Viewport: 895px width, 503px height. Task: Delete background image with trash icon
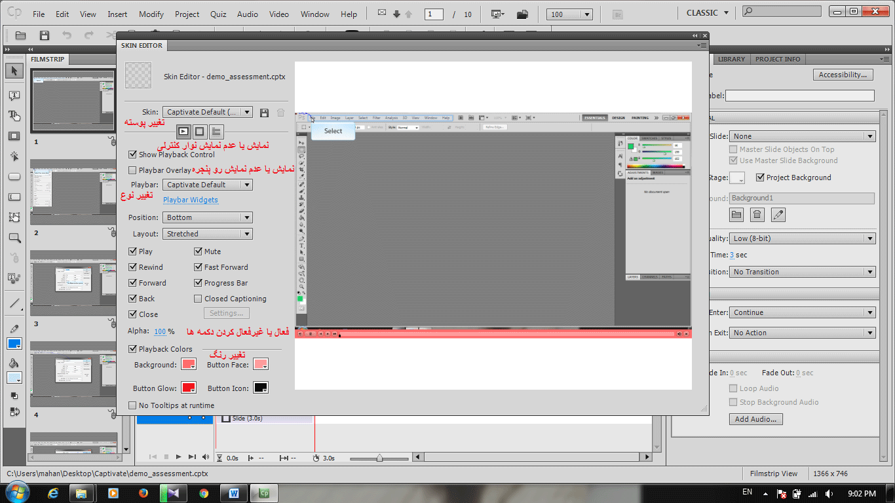(757, 214)
